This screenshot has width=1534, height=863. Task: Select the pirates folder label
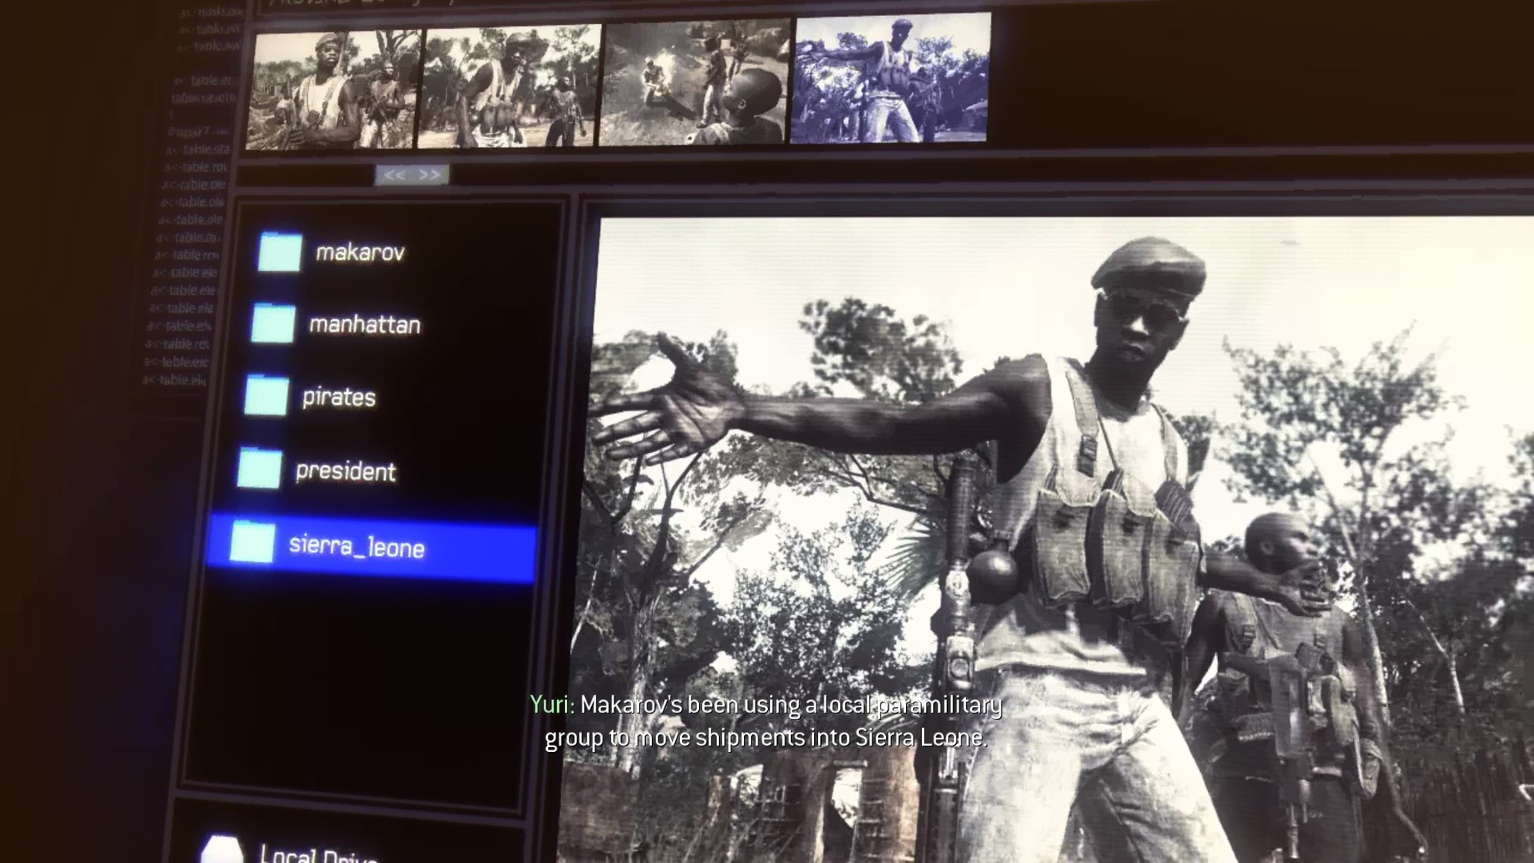tap(339, 397)
